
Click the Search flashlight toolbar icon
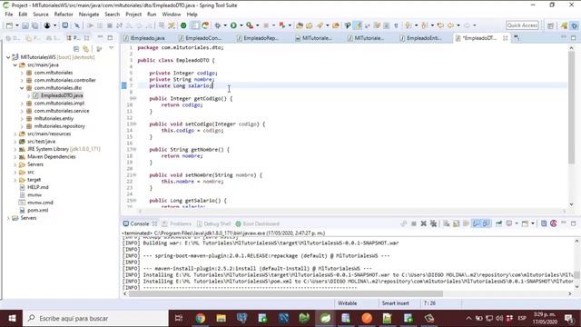click(x=320, y=25)
